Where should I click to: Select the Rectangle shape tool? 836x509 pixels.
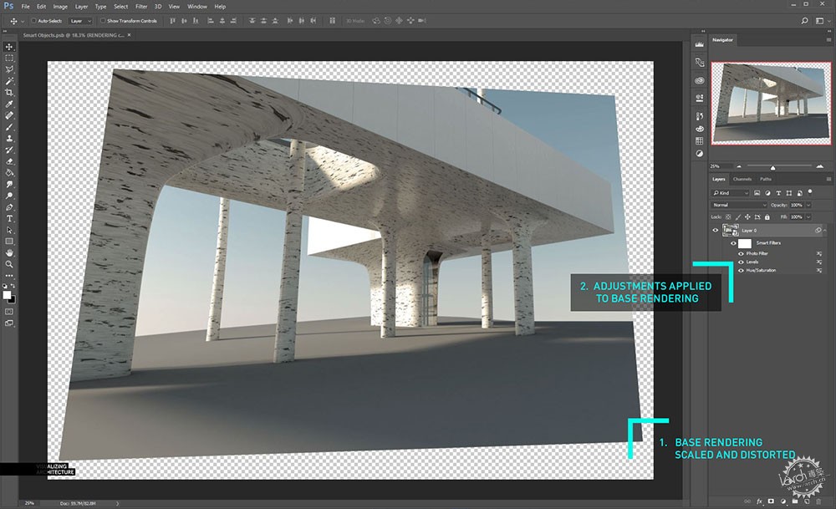tap(9, 242)
